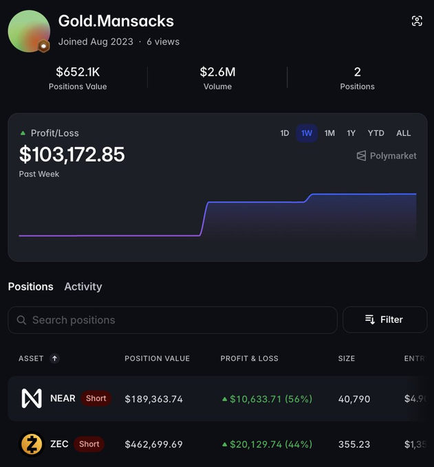Sort by SIZE column header
Screen dimensions: 434x467
[347, 358]
